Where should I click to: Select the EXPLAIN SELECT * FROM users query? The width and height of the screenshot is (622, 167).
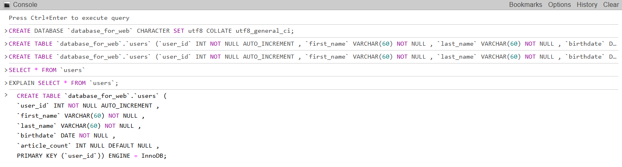pos(63,83)
